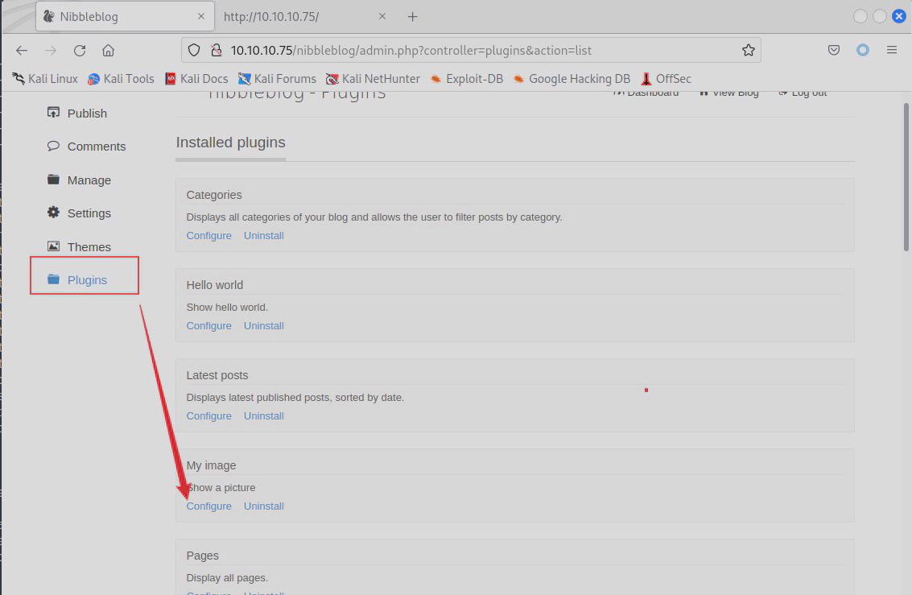Screen dimensions: 912x595
Task: Open new browser tab with plus
Action: click(412, 16)
